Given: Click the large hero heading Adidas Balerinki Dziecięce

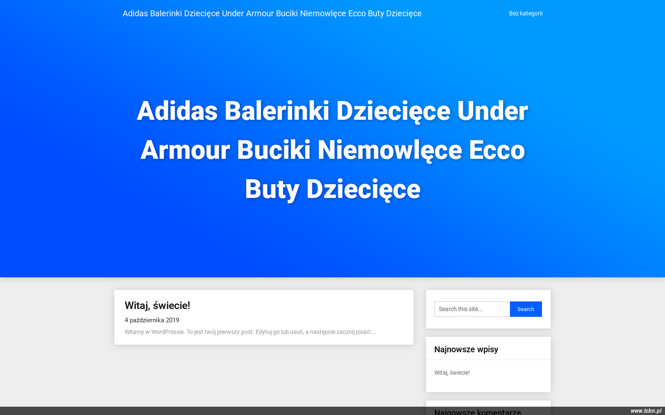Looking at the screenshot, I should click(332, 150).
